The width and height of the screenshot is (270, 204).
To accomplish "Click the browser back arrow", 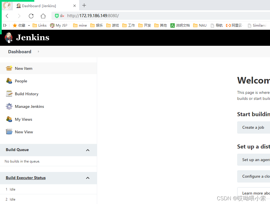I will click(7, 16).
